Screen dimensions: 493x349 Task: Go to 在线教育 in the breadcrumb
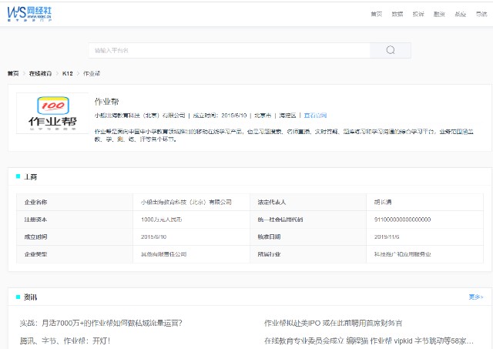(40, 73)
